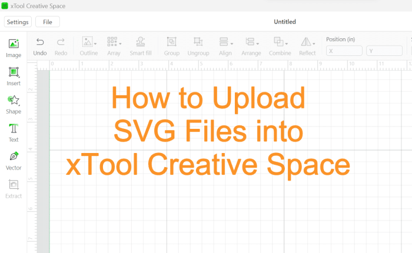Viewport: 412px width, 253px height.
Task: Expand the Arrange dropdown arrow
Action: point(258,44)
